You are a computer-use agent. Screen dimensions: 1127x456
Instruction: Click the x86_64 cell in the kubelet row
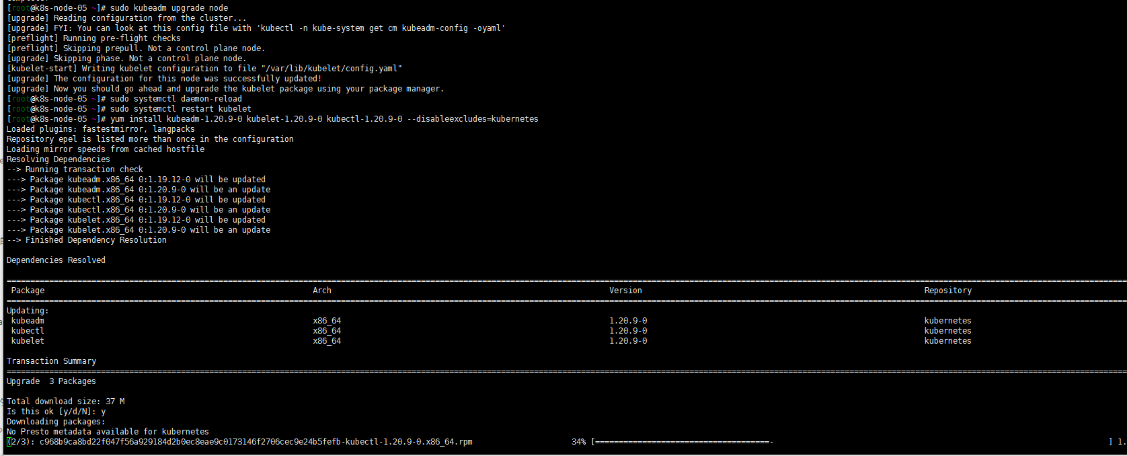coord(327,341)
